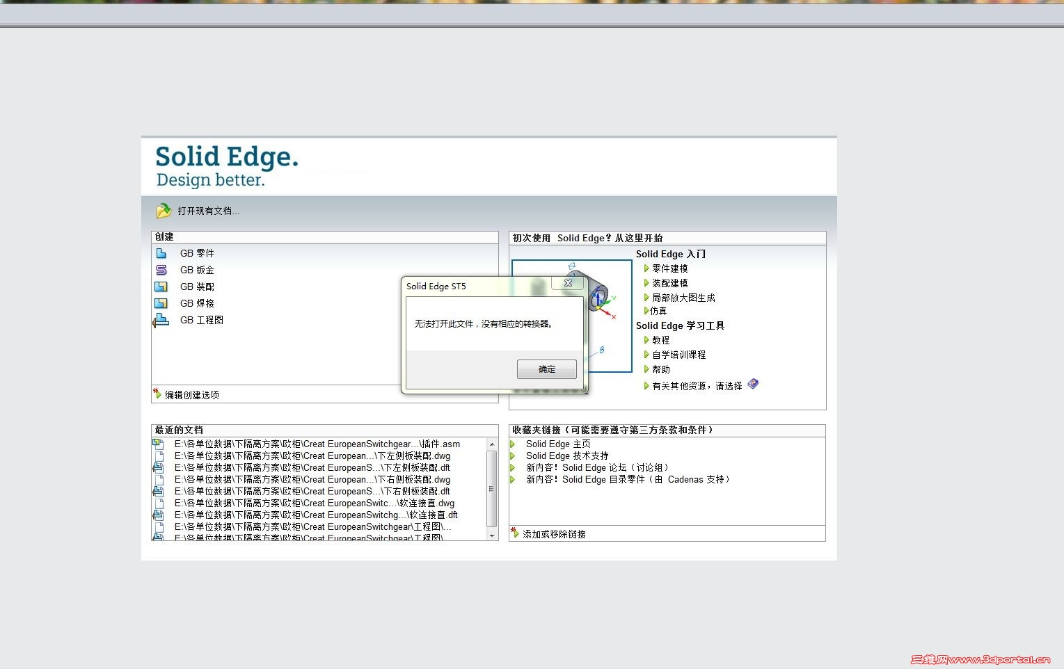
Task: Open 自学培训课程 link
Action: coord(679,355)
